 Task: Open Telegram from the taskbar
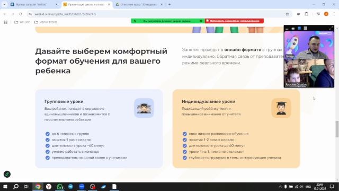(x=70, y=187)
